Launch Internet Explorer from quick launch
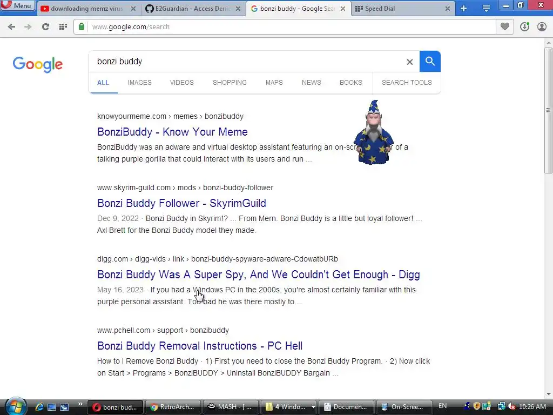 point(39,407)
